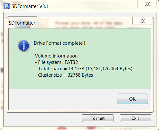Click the SDFormatter app icon in title bar
159x130 pixels.
click(7, 6)
